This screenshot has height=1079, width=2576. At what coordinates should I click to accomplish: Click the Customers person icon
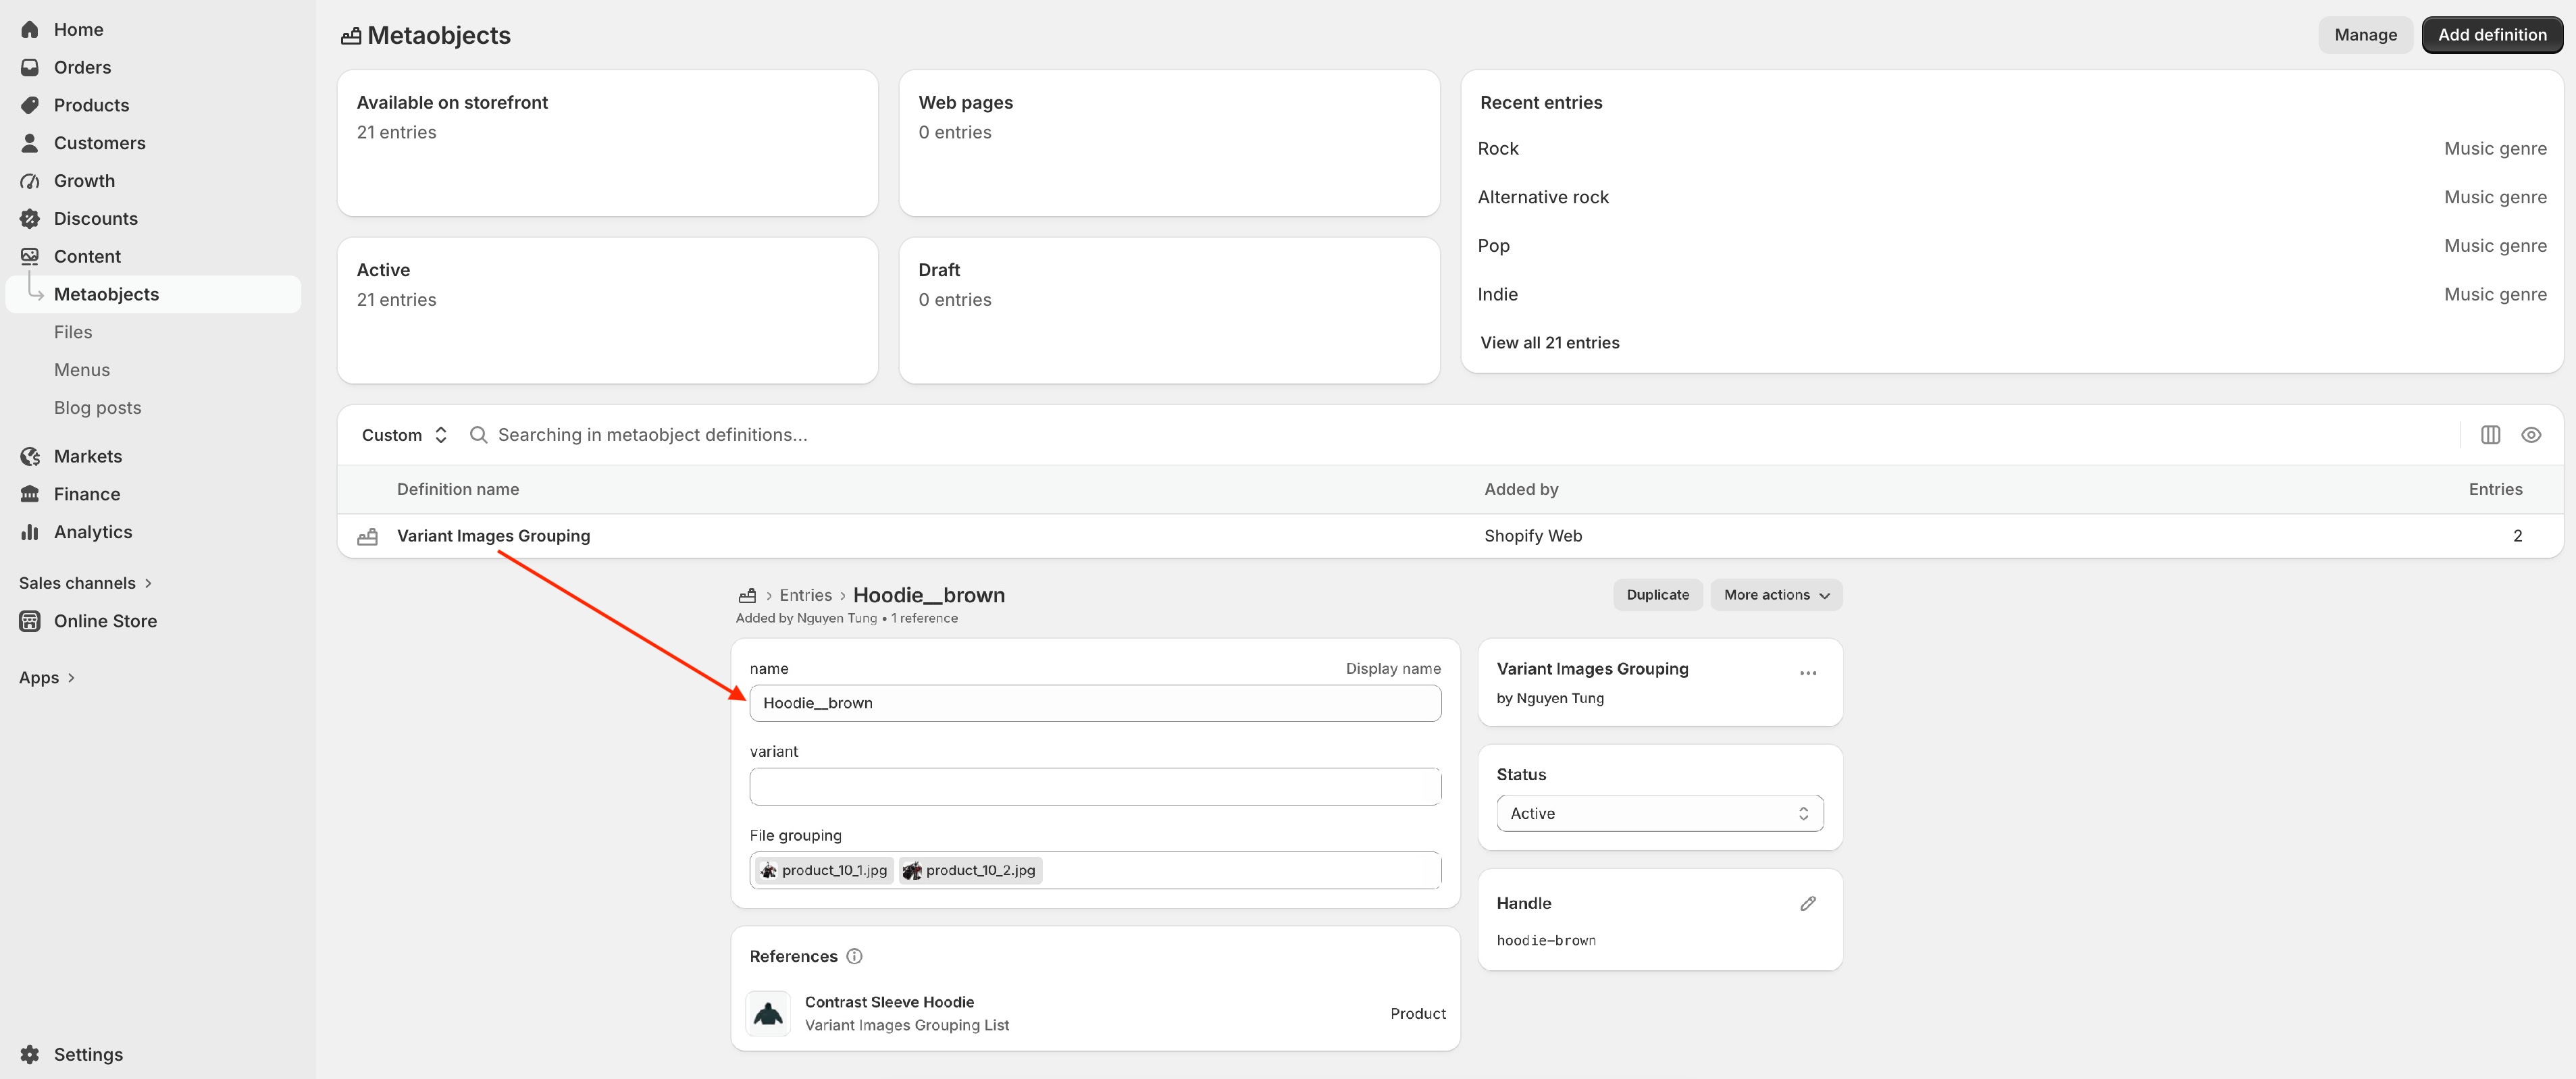(x=30, y=143)
